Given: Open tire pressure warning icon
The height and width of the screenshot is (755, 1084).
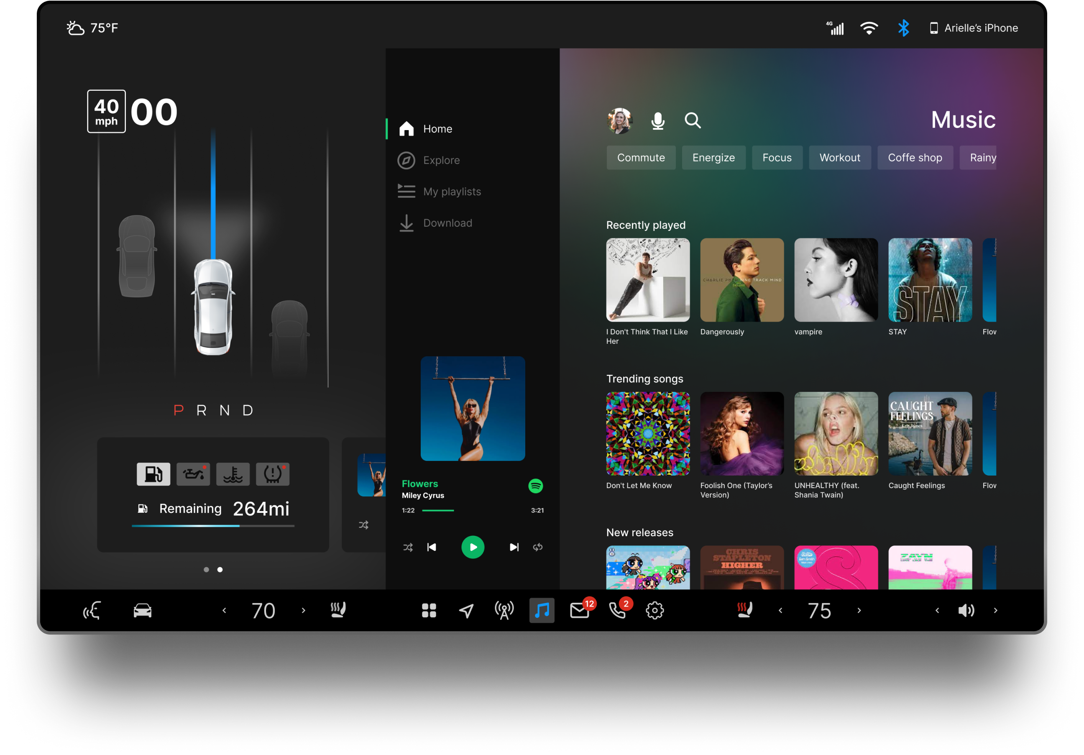Looking at the screenshot, I should pos(272,474).
